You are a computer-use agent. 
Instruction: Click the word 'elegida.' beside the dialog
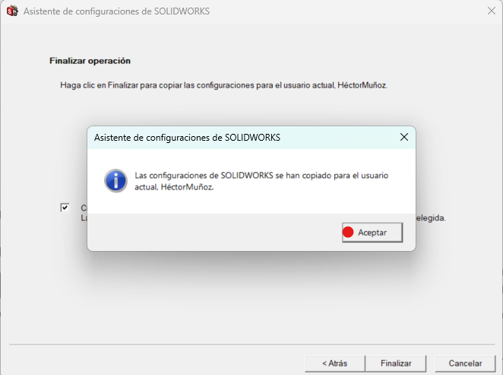point(431,218)
